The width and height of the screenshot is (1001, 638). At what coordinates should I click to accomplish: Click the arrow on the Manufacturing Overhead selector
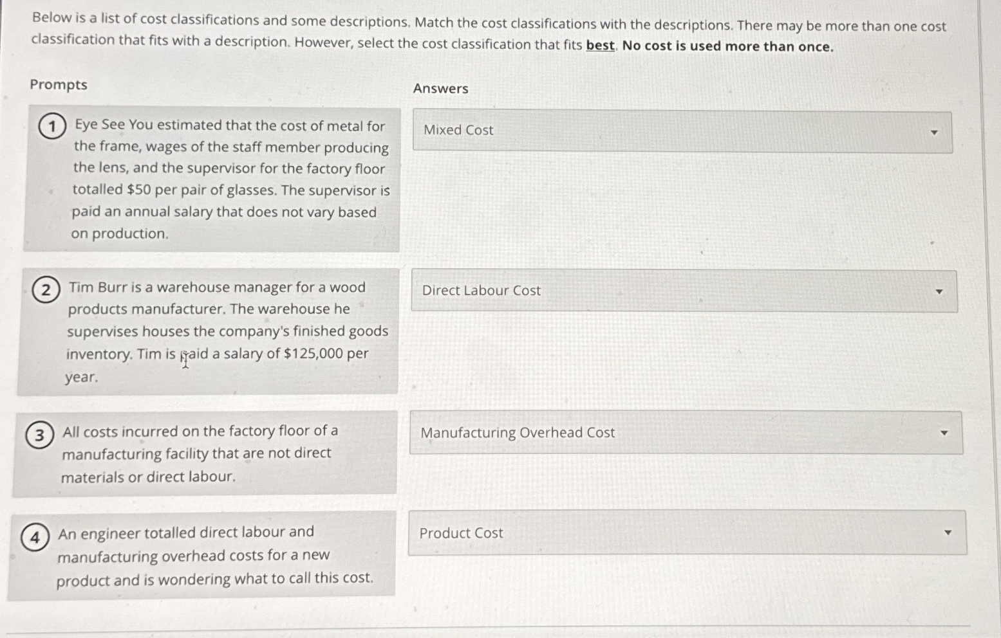pyautogui.click(x=945, y=432)
